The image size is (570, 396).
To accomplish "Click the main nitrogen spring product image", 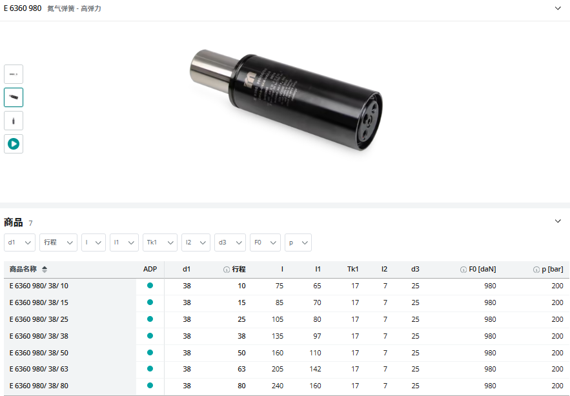I will tap(286, 100).
